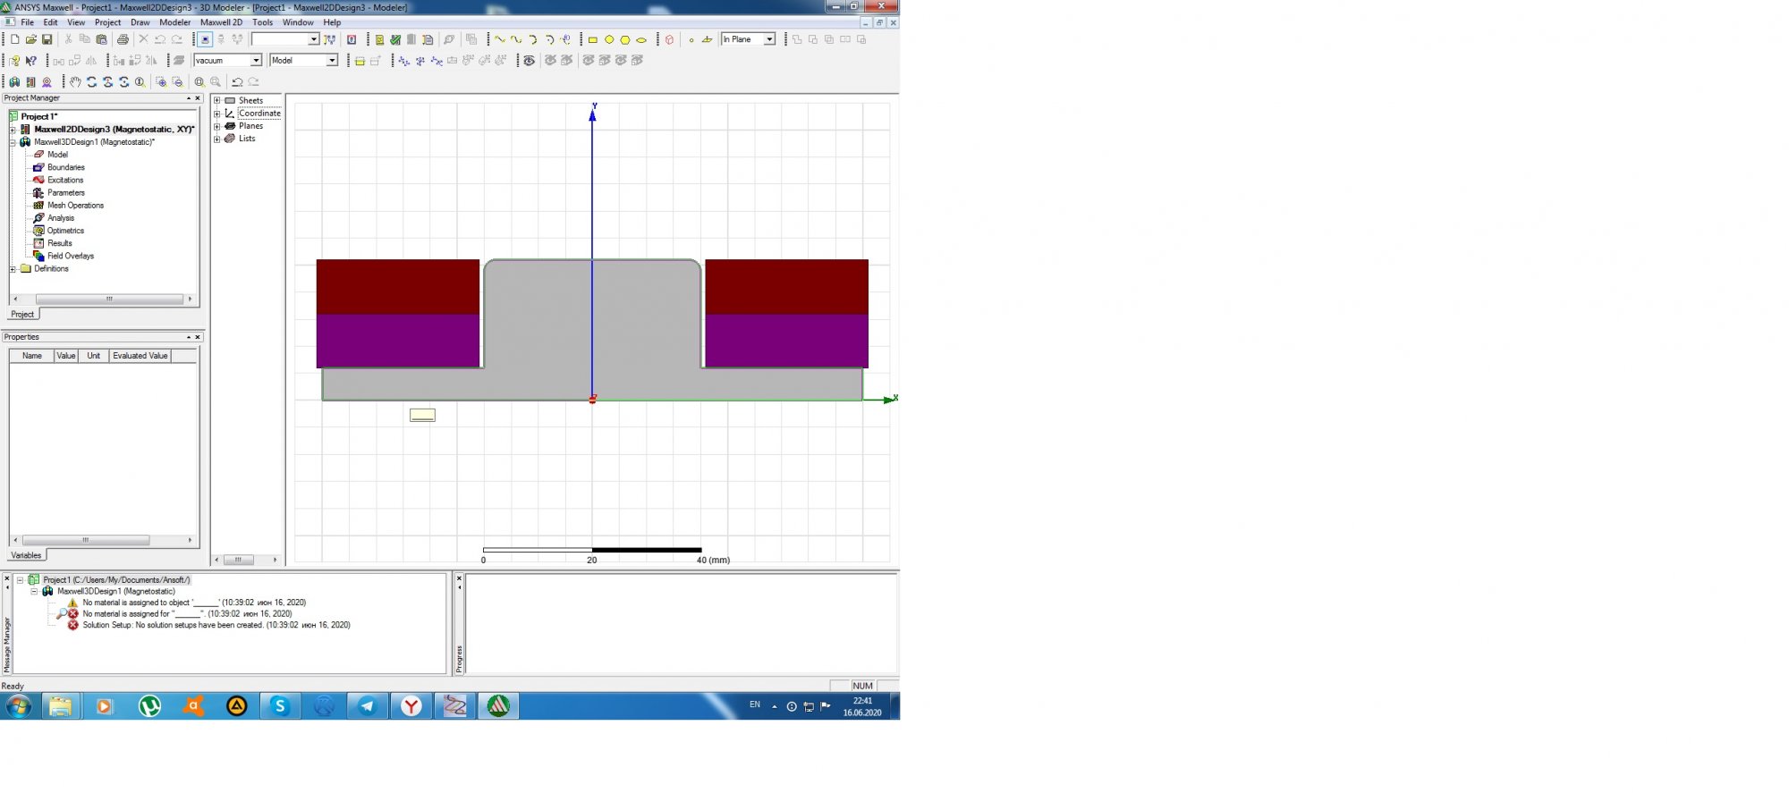Click the dark red block left of the core
This screenshot has height=793, width=1789.
398,286
